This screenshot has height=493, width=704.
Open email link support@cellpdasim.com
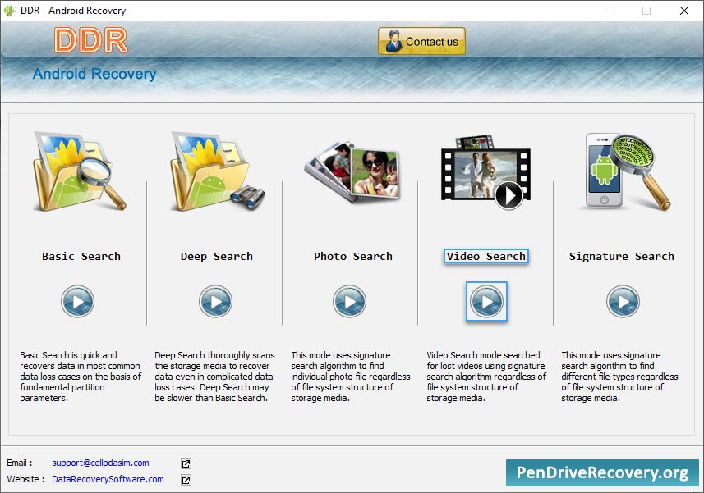pyautogui.click(x=100, y=463)
